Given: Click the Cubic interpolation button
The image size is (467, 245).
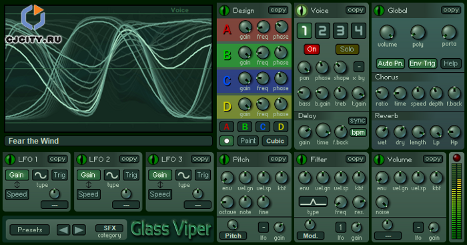Looking at the screenshot, I should click(275, 141).
